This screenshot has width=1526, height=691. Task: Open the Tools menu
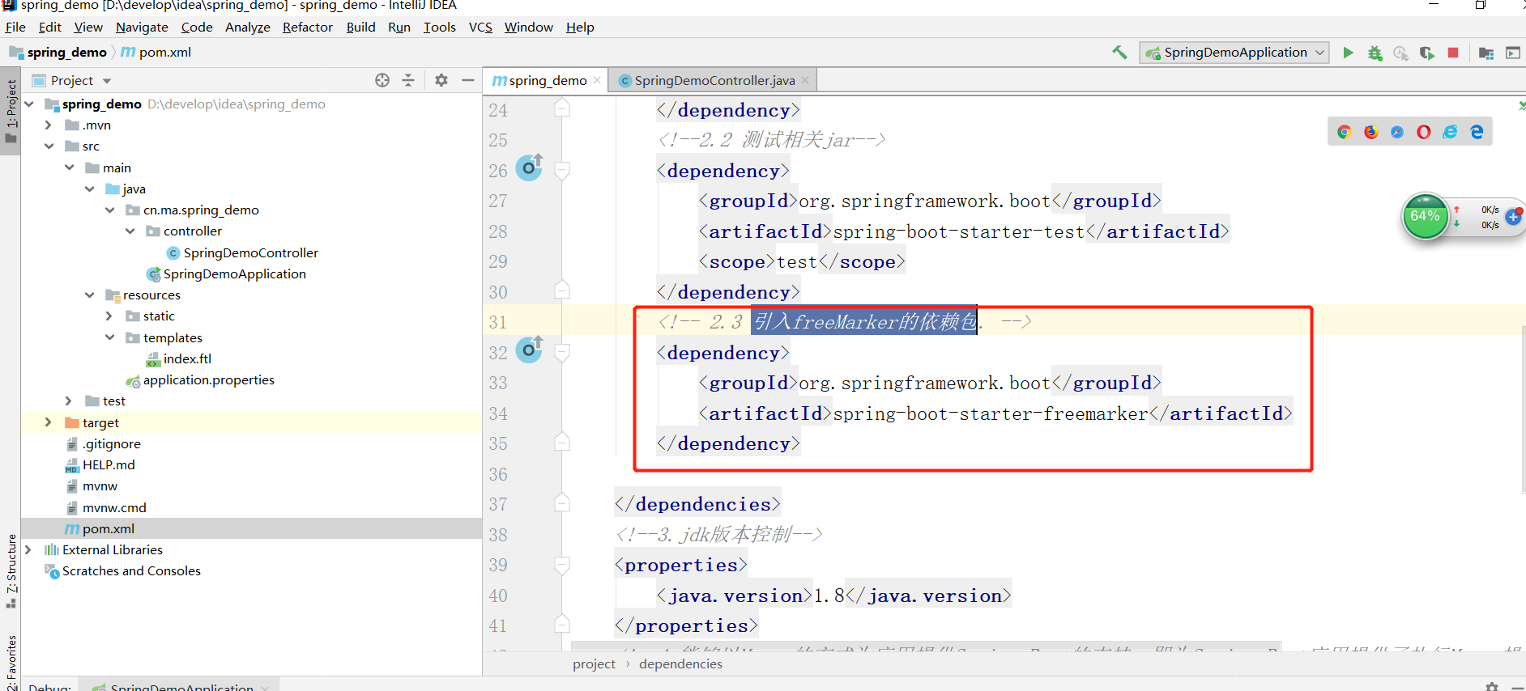[x=439, y=27]
